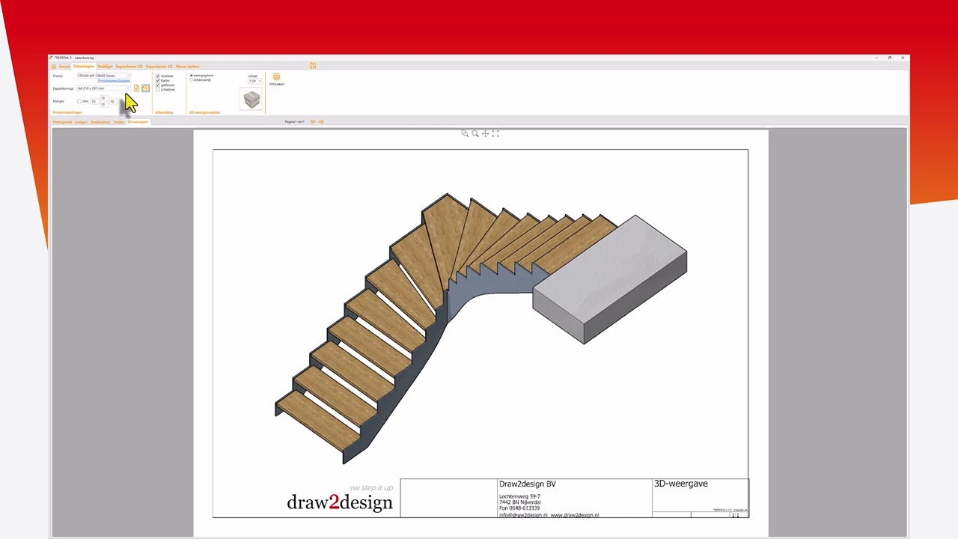958x539 pixels.
Task: Select the schaduwrijk radio option
Action: coord(192,80)
